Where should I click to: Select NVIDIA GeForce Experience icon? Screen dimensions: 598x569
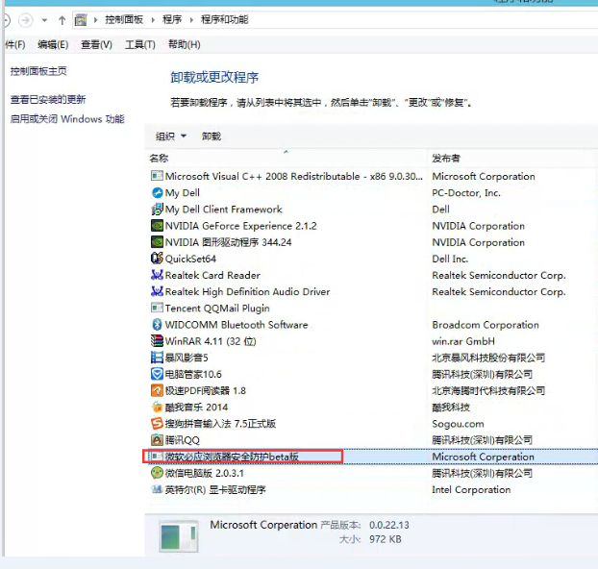(158, 226)
